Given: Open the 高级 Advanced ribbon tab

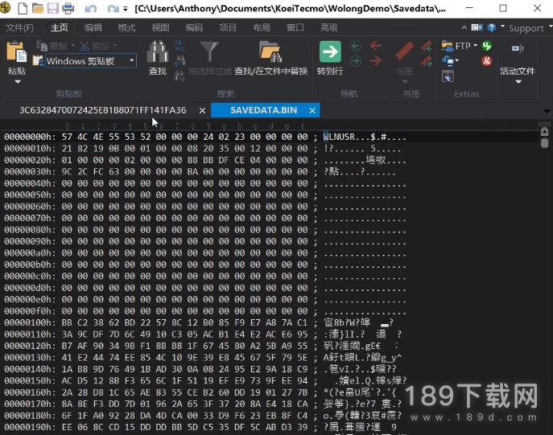Looking at the screenshot, I should [329, 27].
